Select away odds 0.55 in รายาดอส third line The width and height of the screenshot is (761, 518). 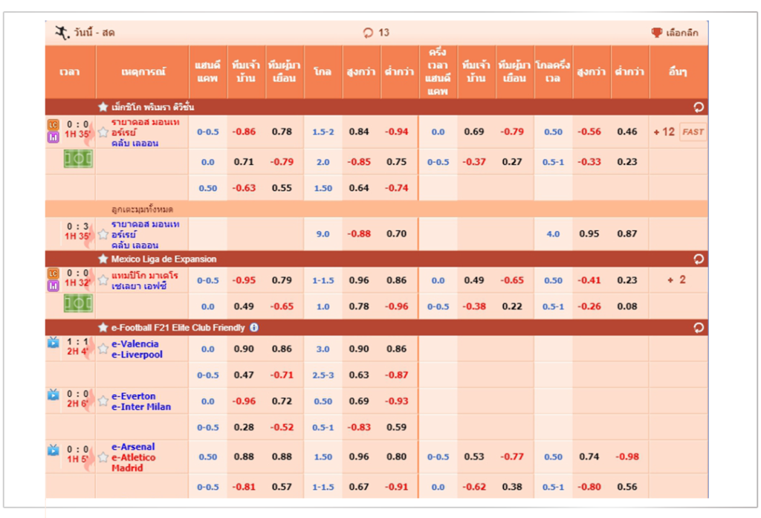[x=282, y=188]
